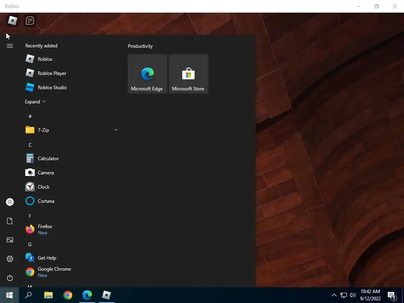Launch Google Chrome from app list
Screen dimensions: 404x303
[x=72, y=272]
